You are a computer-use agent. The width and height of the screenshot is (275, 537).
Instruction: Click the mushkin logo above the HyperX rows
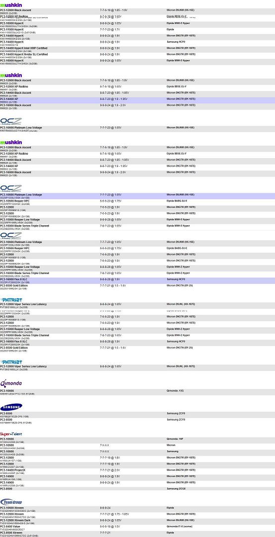point(11,5)
